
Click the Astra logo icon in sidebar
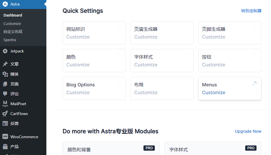point(5,4)
